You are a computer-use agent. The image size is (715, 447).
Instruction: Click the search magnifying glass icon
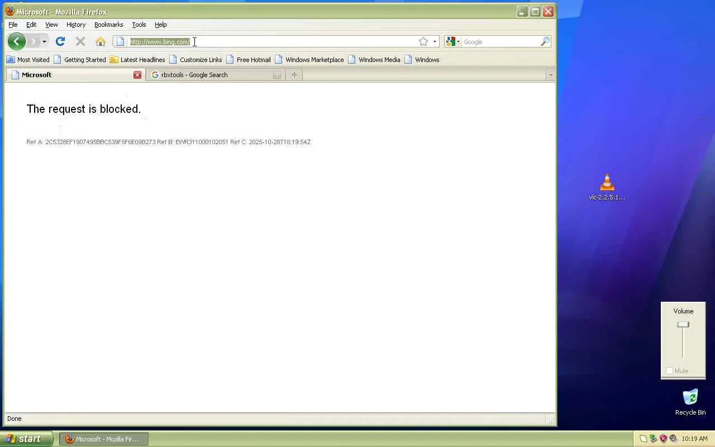point(545,41)
